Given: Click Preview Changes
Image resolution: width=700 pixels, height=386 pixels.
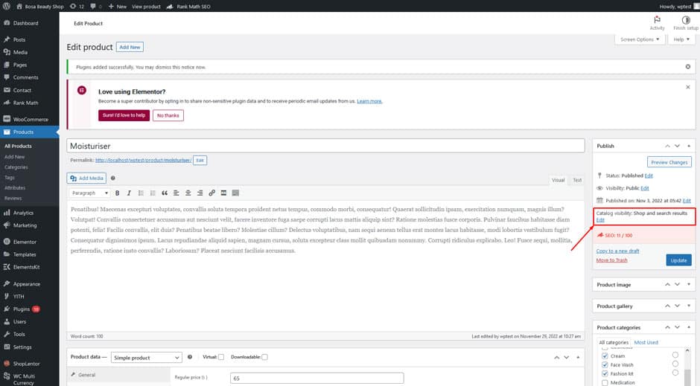Looking at the screenshot, I should (x=669, y=162).
